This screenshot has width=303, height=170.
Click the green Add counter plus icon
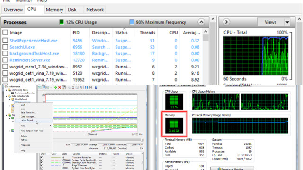pyautogui.click(x=55, y=87)
